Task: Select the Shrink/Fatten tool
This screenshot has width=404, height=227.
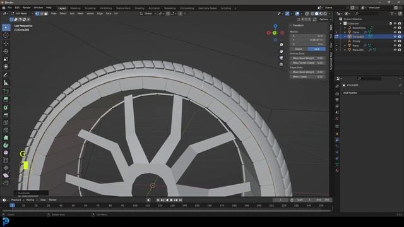Action: pos(6,168)
